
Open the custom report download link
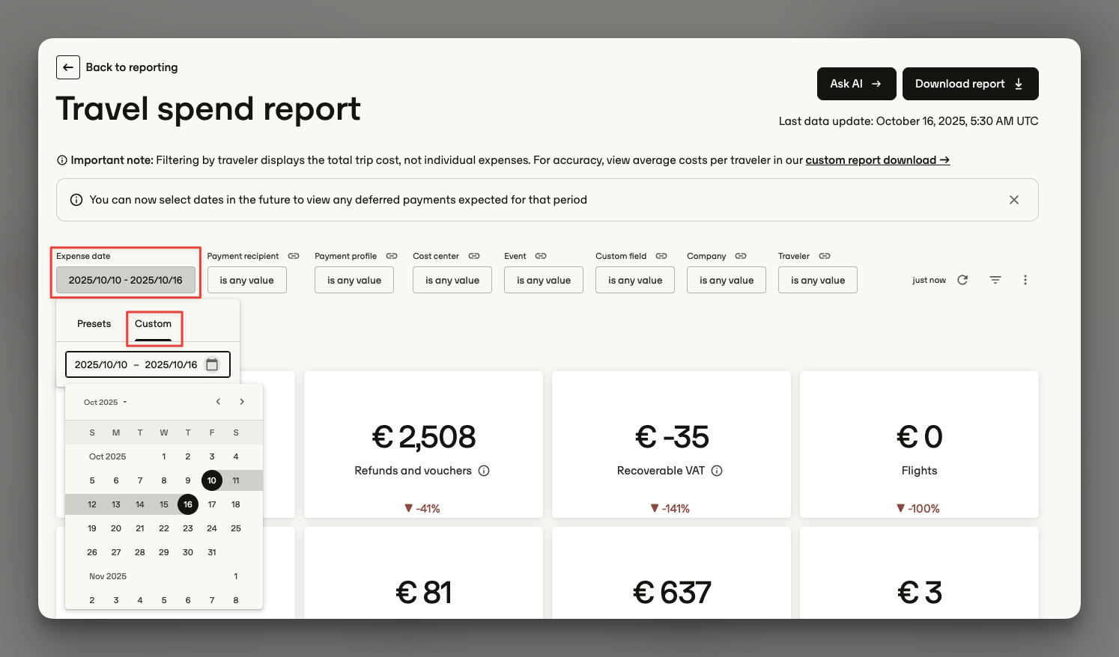pyautogui.click(x=877, y=160)
